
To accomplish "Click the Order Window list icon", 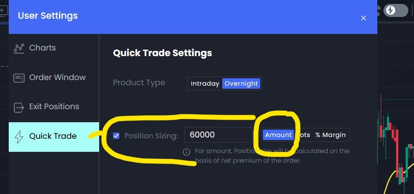I will [x=19, y=78].
